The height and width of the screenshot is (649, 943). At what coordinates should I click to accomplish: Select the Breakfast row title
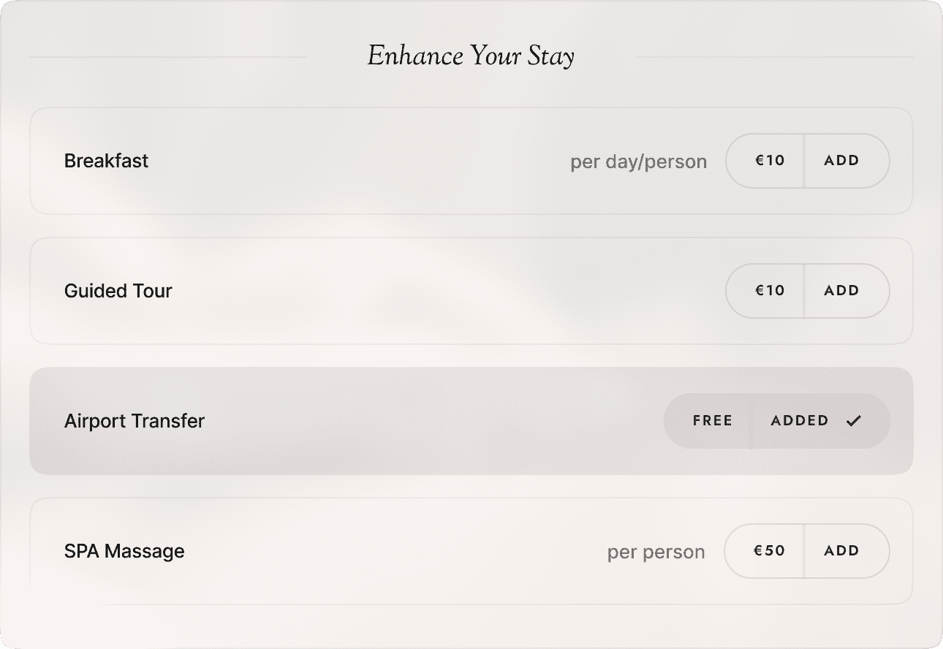pos(106,161)
